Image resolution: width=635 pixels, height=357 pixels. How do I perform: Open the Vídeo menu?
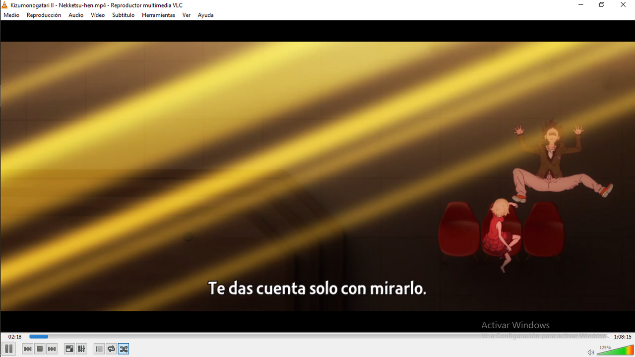(98, 15)
